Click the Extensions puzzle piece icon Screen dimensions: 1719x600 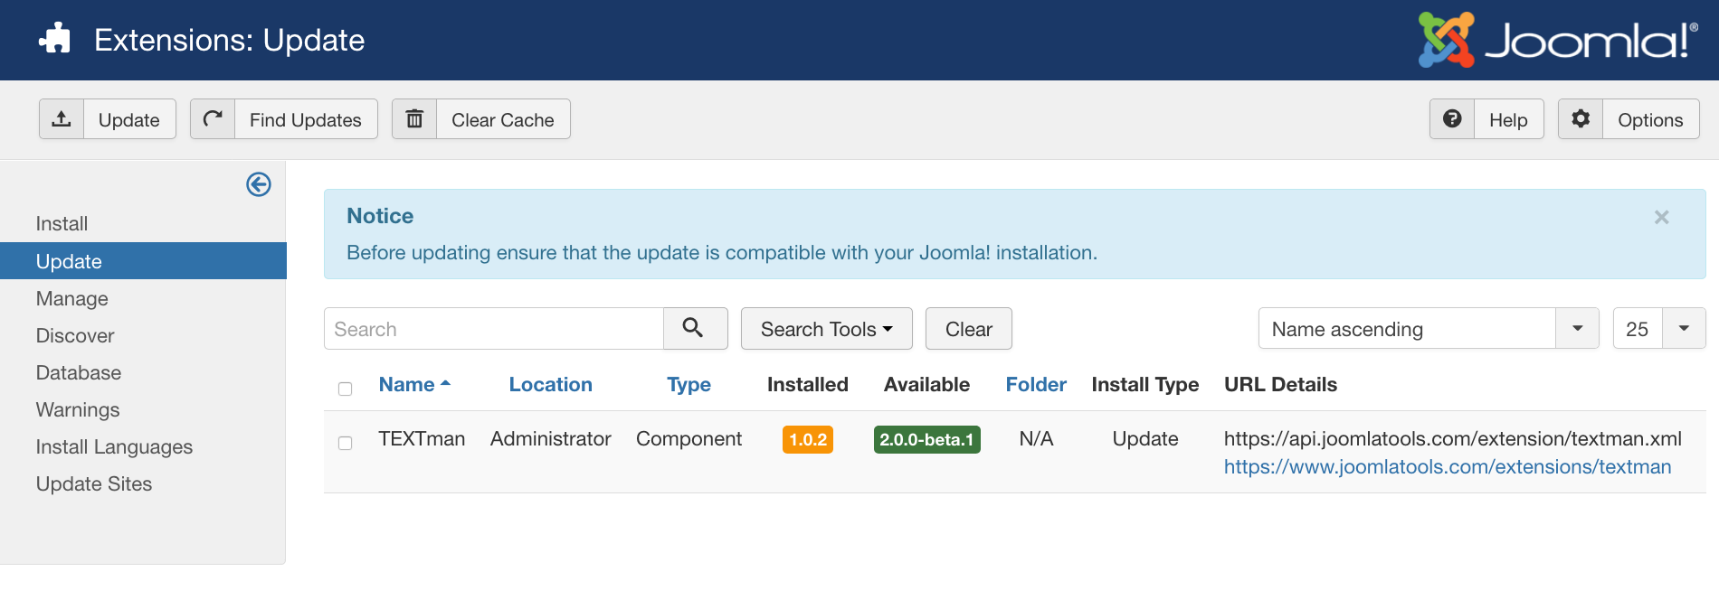(55, 39)
